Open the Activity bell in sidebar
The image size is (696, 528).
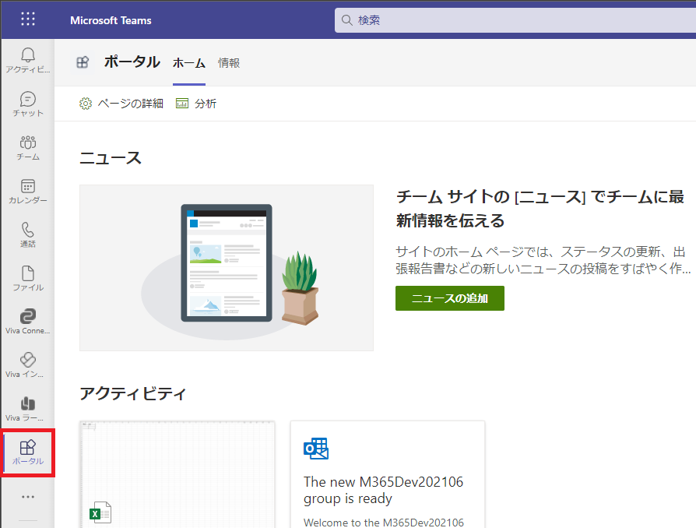coord(28,60)
